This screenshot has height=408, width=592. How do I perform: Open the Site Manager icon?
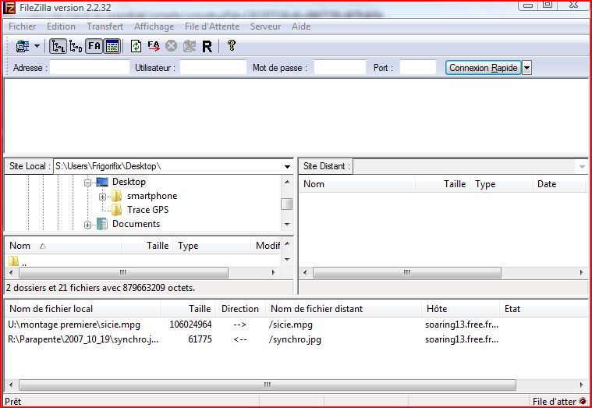23,46
